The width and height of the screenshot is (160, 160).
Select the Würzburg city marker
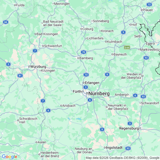pos(29,67)
